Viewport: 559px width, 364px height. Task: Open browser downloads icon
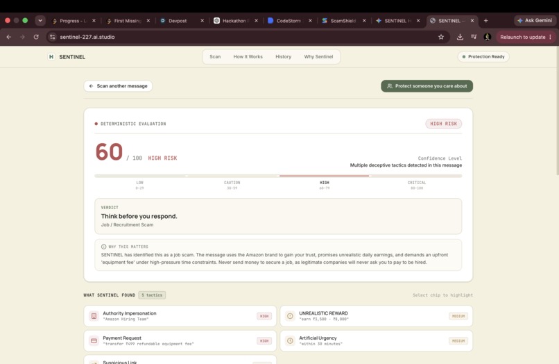click(x=460, y=37)
